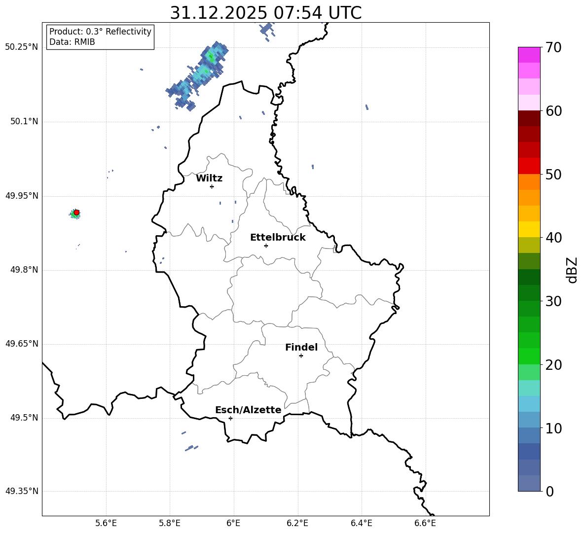Select the Findel station label
This screenshot has width=584, height=533.
click(301, 347)
